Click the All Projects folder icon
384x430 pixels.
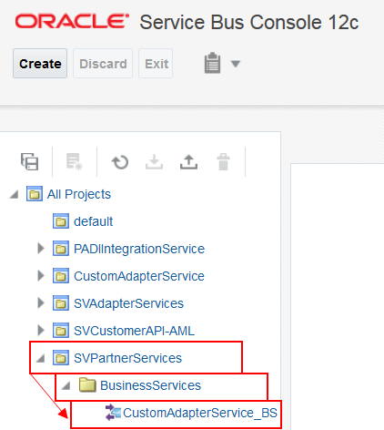point(35,194)
